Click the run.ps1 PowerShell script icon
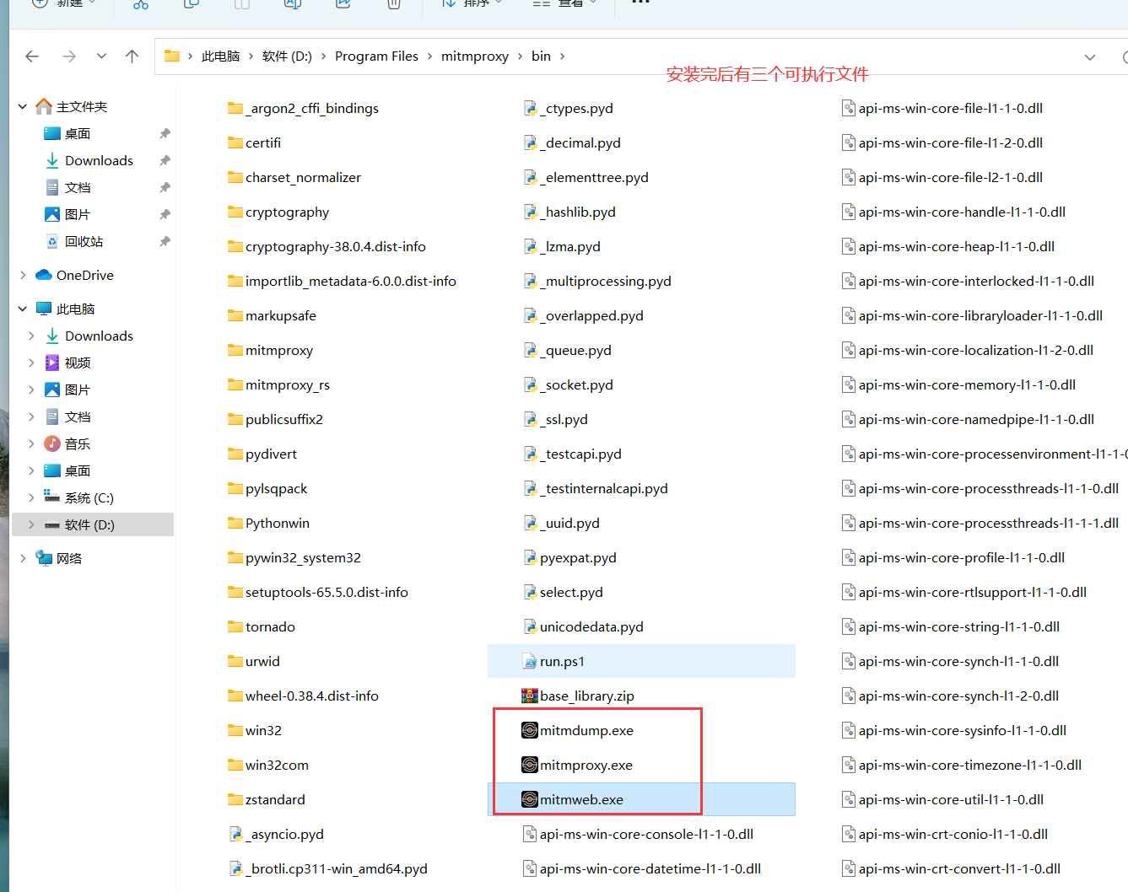This screenshot has height=892, width=1128. (530, 661)
